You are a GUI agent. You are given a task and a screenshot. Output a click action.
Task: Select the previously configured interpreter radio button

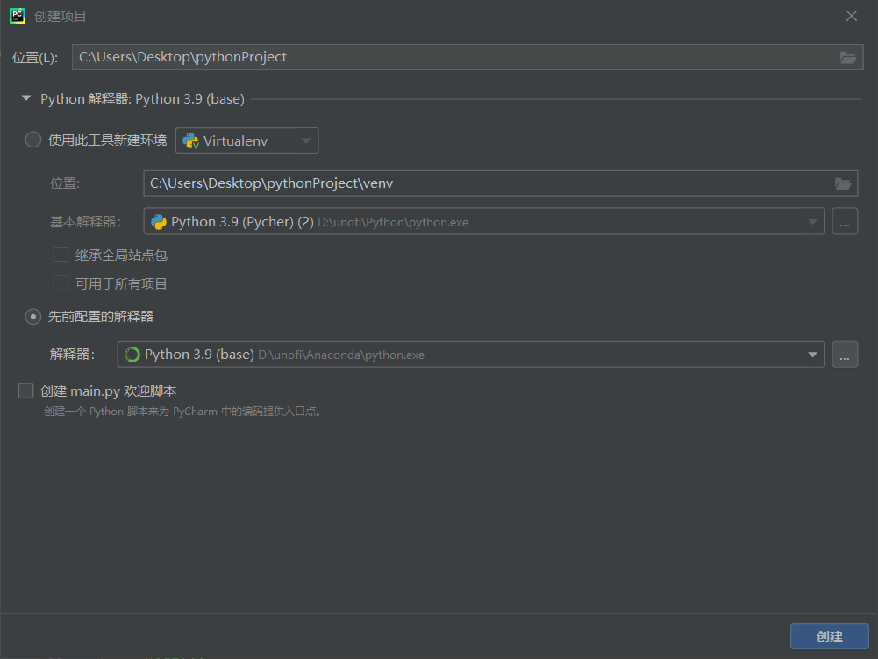[x=33, y=317]
